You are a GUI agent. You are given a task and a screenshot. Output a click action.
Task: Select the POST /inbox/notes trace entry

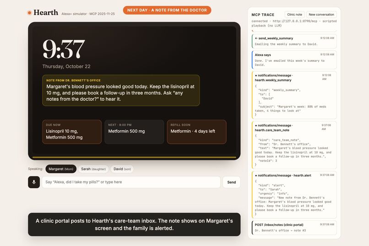[x=294, y=228]
